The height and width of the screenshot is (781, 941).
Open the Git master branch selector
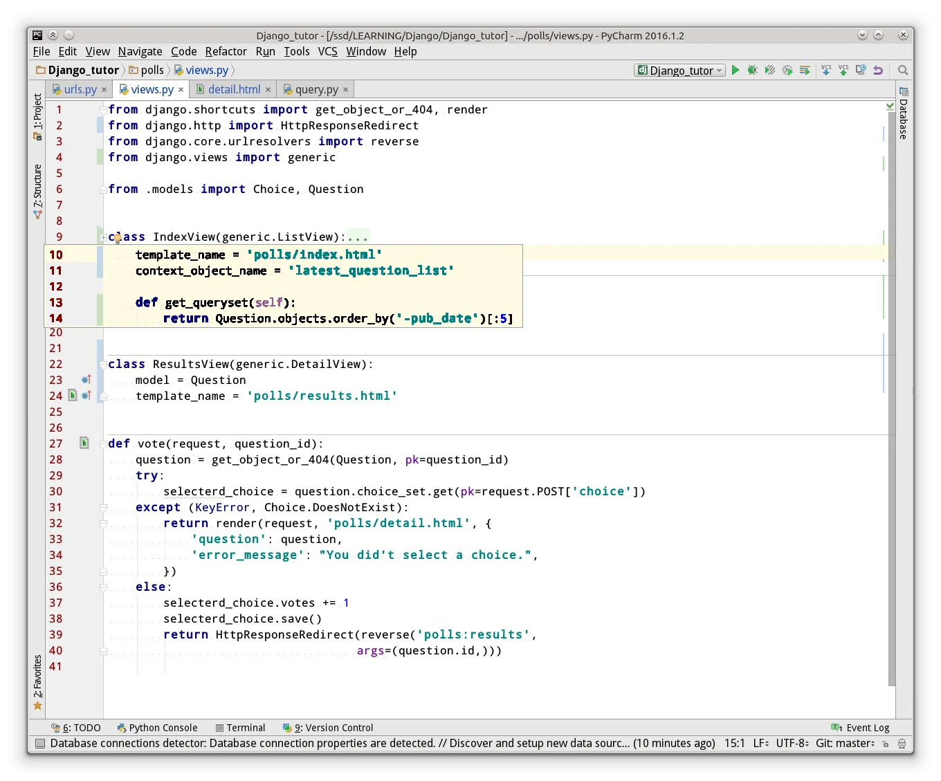pos(846,744)
